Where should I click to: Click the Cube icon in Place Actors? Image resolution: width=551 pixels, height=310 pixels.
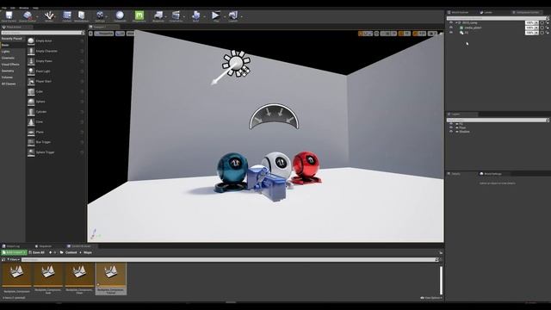point(31,92)
